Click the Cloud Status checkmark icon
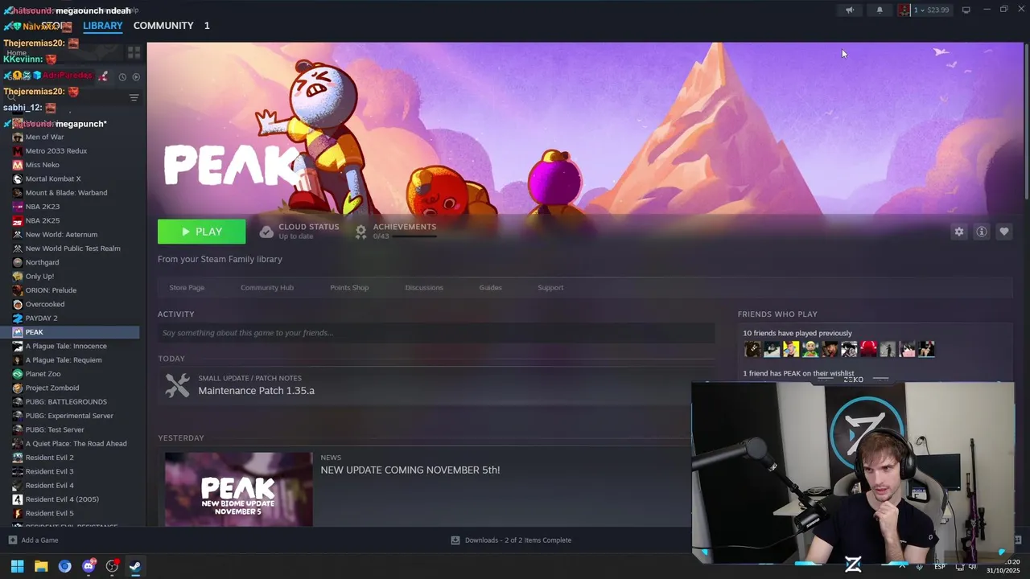This screenshot has width=1030, height=579. [266, 232]
